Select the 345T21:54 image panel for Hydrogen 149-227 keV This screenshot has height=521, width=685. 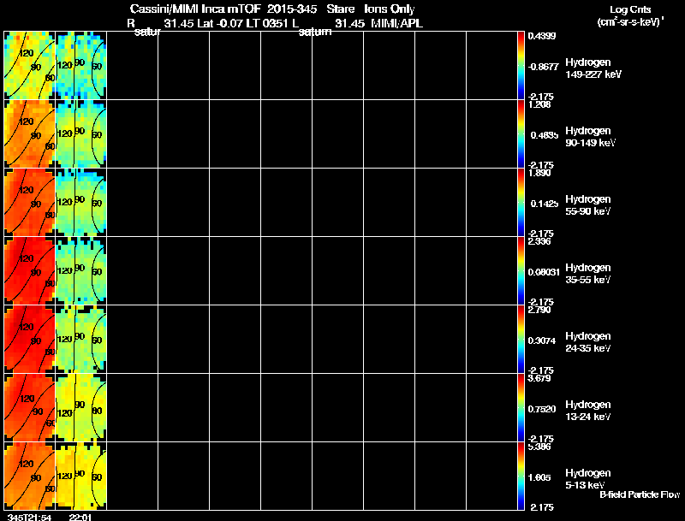pos(30,66)
